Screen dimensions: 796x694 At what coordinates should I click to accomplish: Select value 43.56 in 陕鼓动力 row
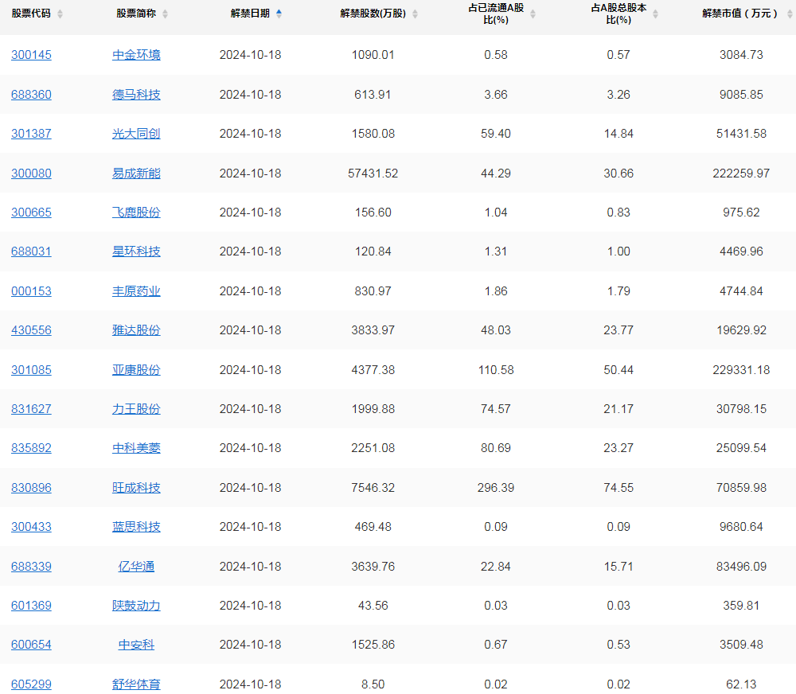click(x=373, y=605)
